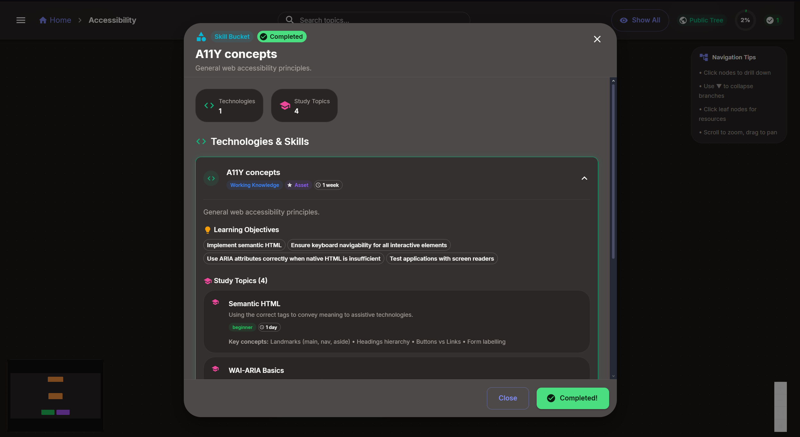Click the Learning Objectives lightbulb icon

[x=208, y=230]
